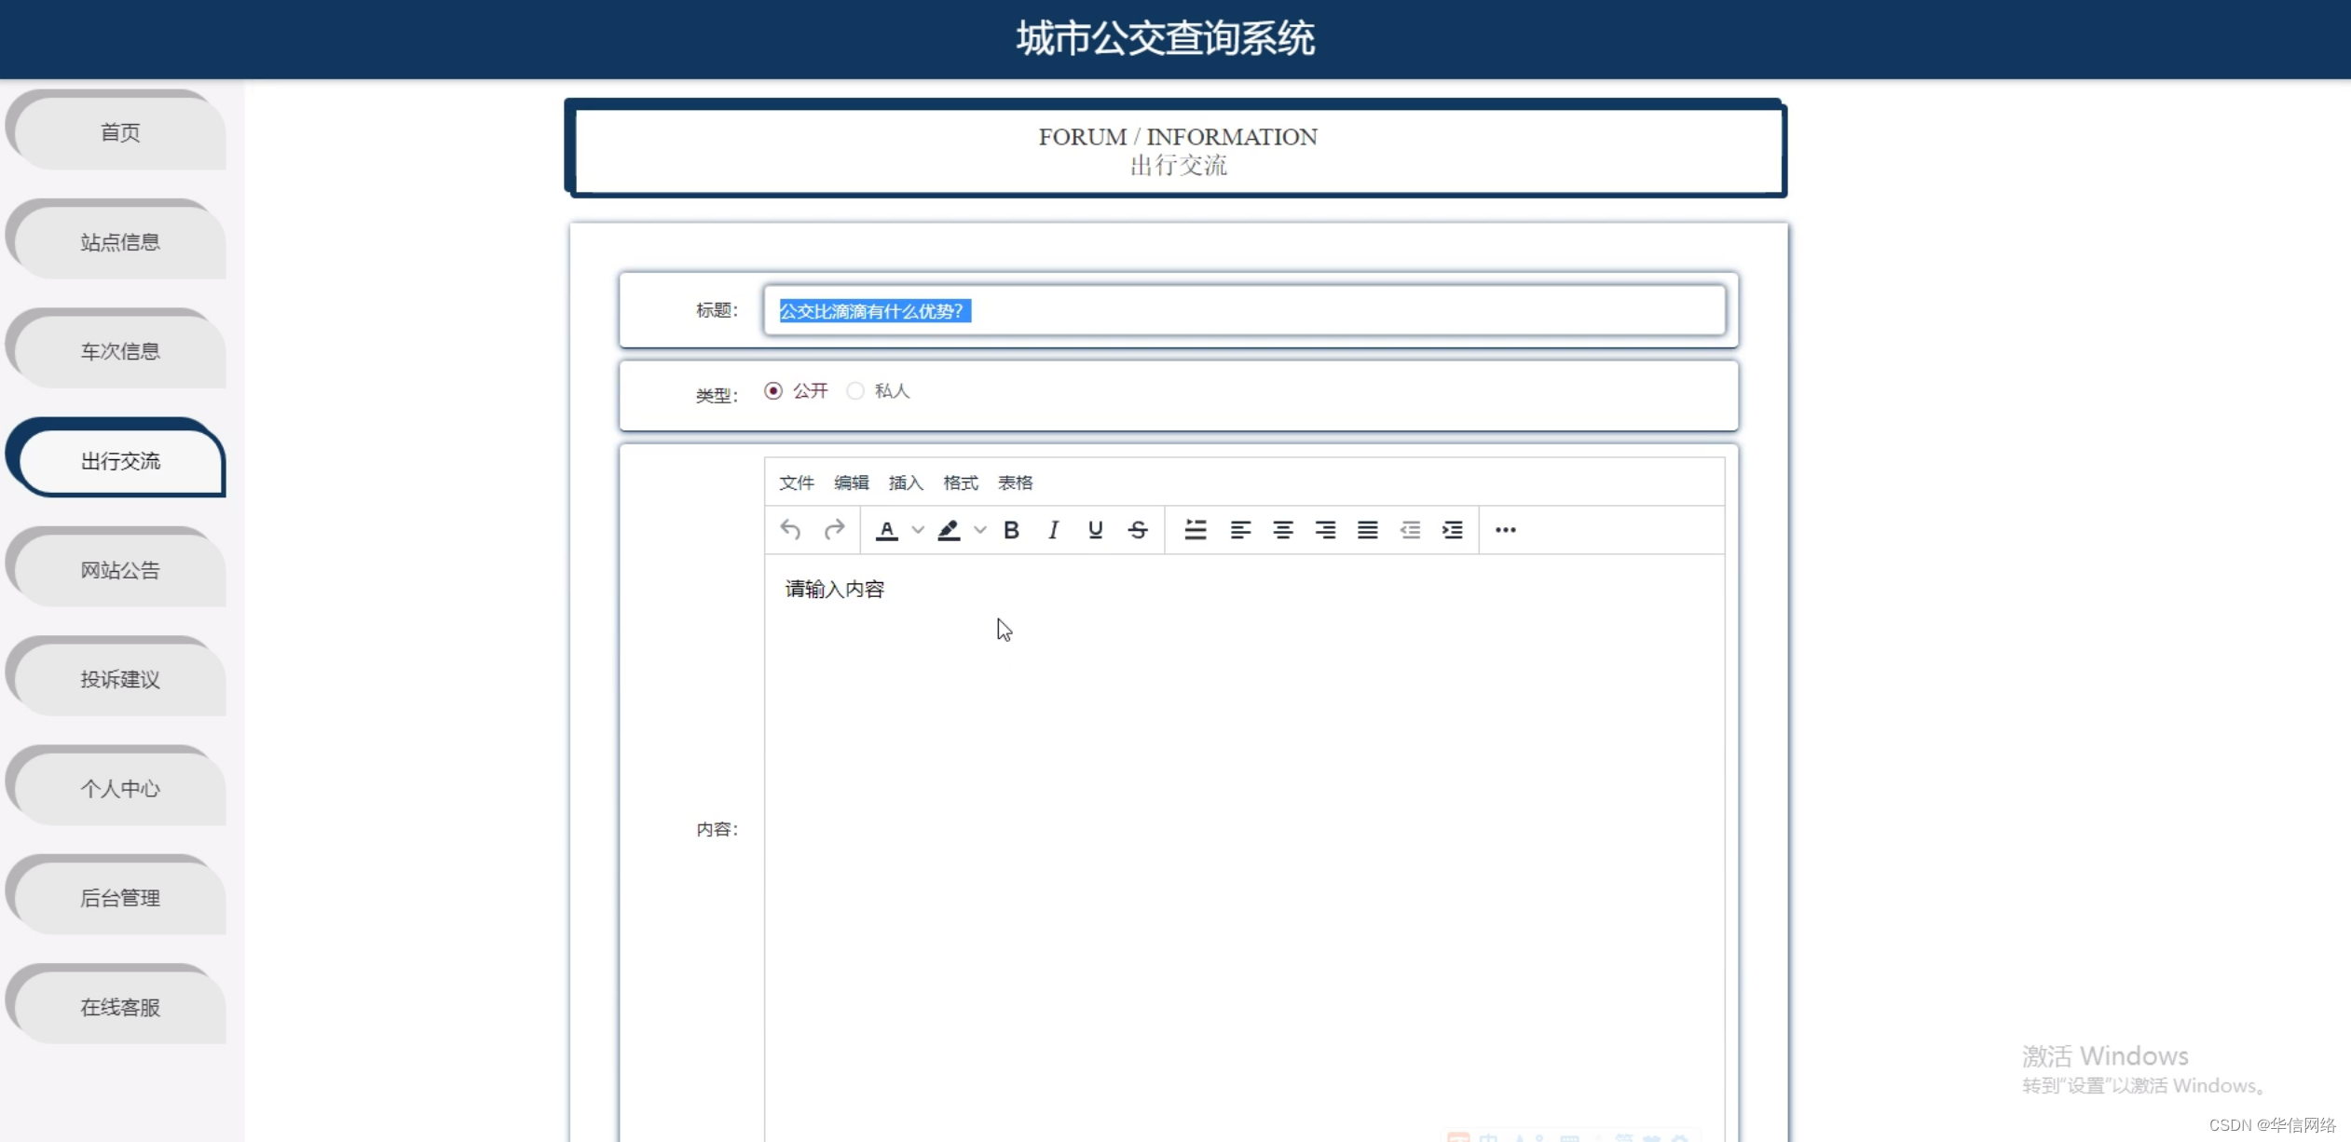Image resolution: width=2351 pixels, height=1142 pixels.
Task: Open the 格式 editor menu
Action: click(x=960, y=483)
